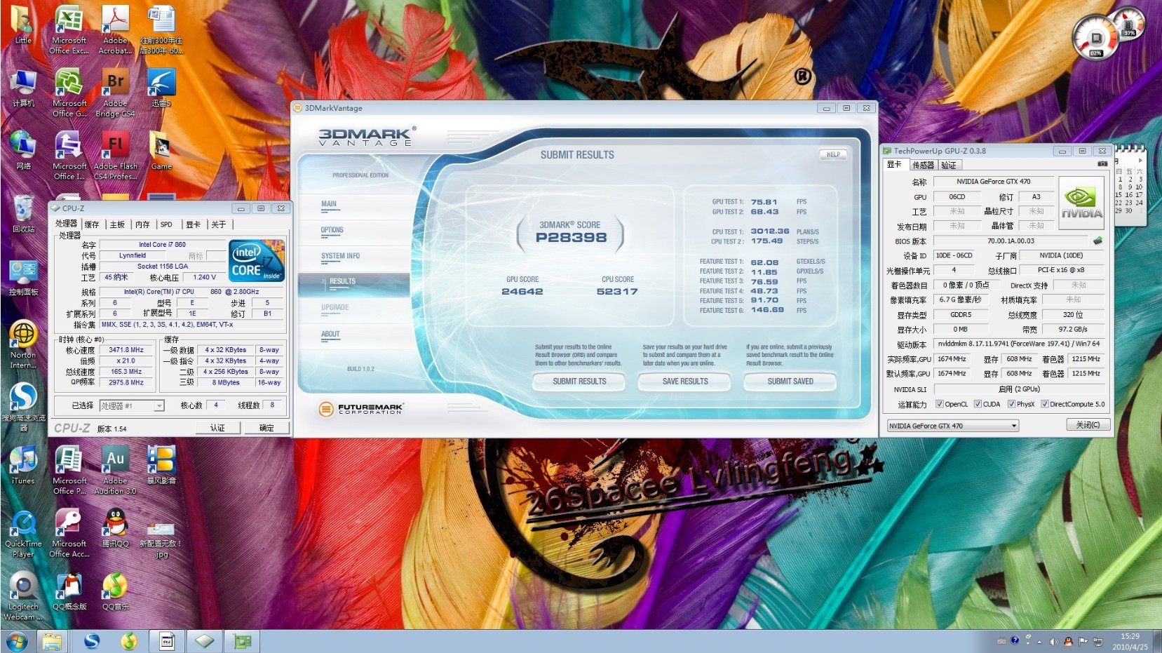1162x653 pixels.
Task: Switch to the 主板 tab in CPU-Z
Action: coord(117,224)
